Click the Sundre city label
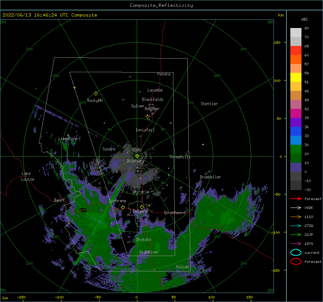This screenshot has height=302, width=323. 109,149
